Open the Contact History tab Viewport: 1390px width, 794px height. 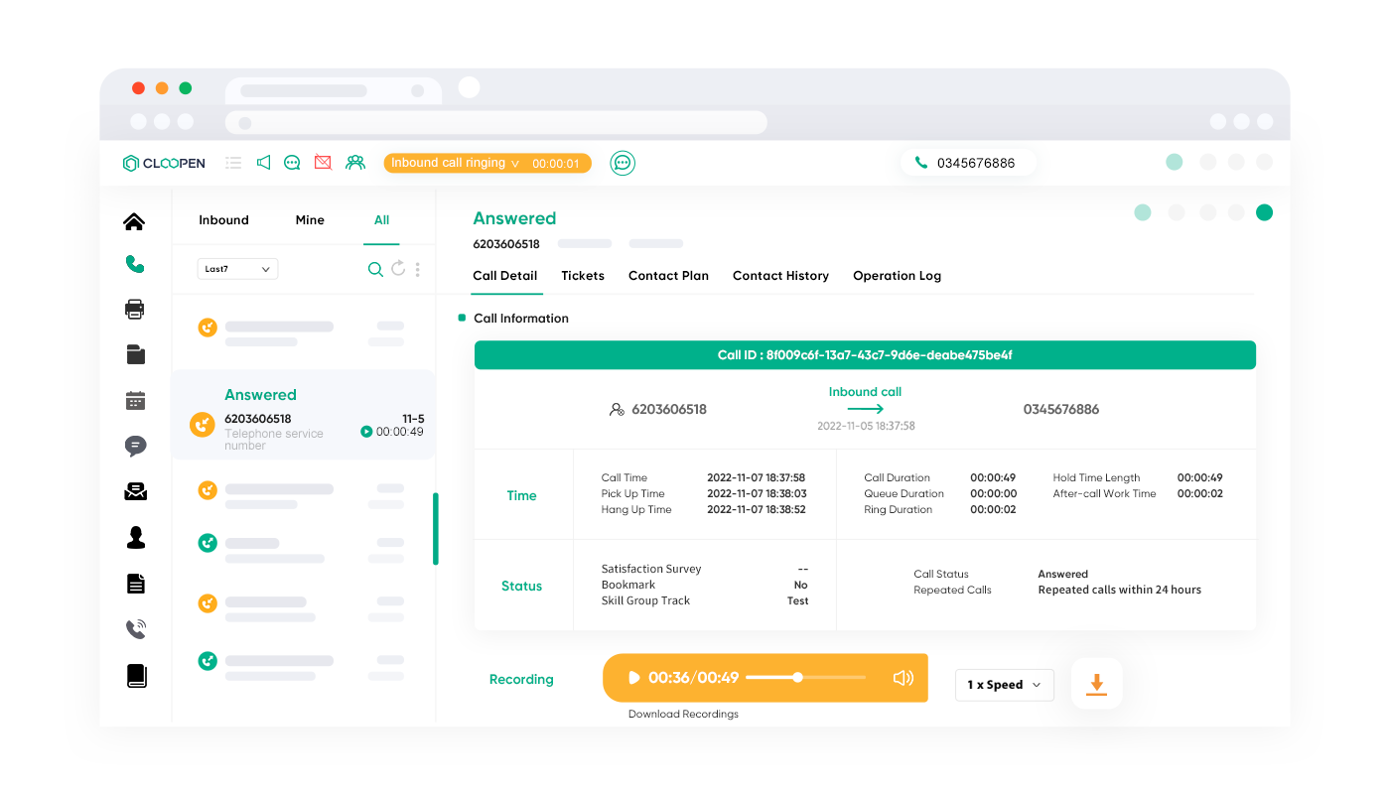click(780, 276)
